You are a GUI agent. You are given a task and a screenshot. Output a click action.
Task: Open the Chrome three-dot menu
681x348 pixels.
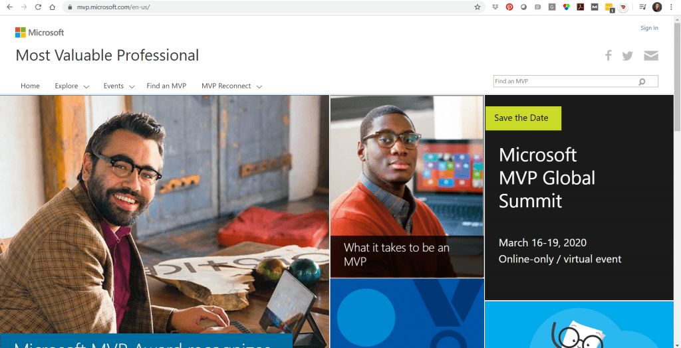672,7
